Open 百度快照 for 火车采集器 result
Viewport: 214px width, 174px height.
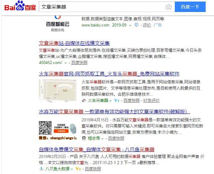[x=132, y=100]
